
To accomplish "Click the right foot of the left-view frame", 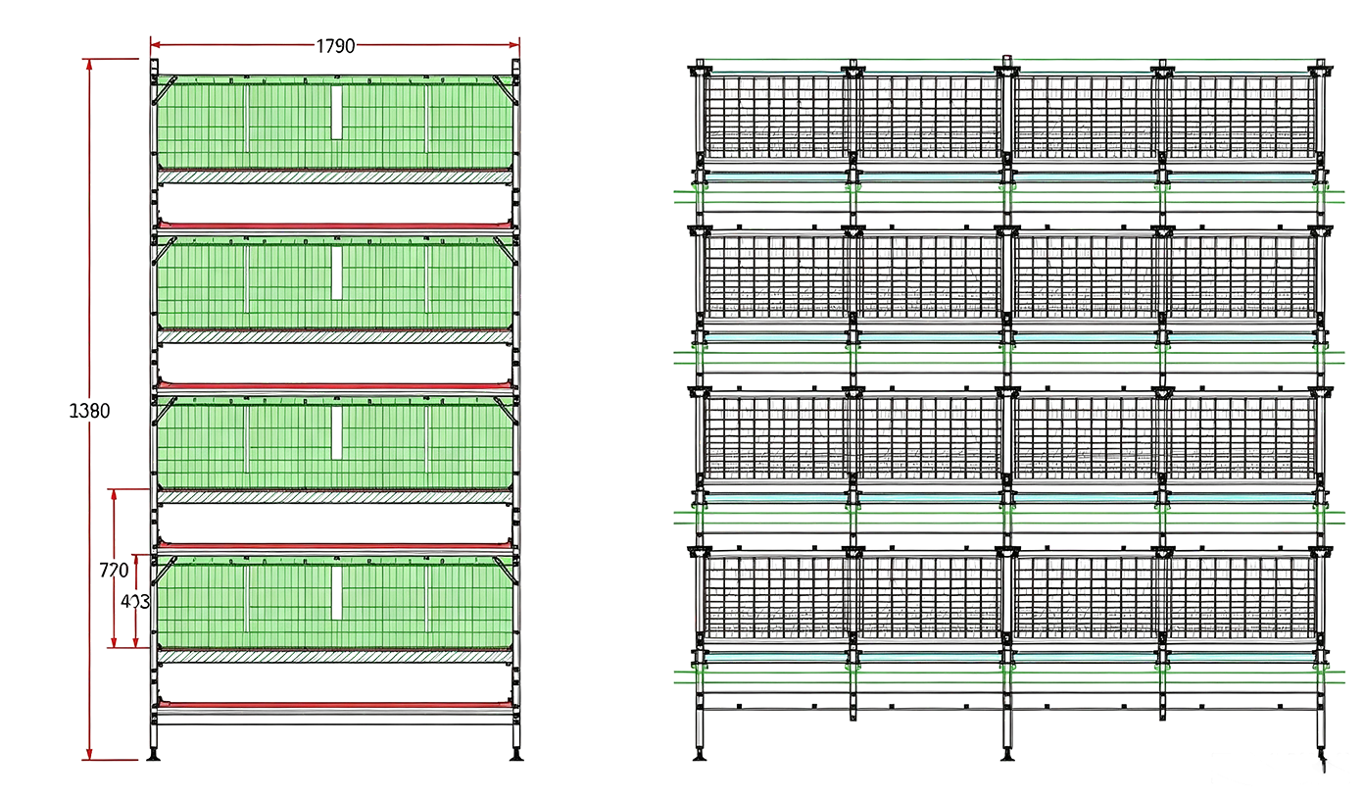I will click(516, 754).
